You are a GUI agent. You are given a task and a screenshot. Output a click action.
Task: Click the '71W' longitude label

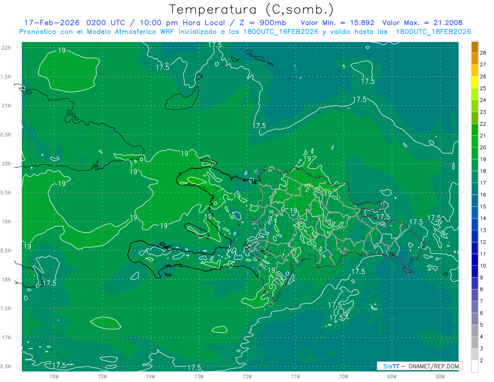pyautogui.click(x=295, y=376)
